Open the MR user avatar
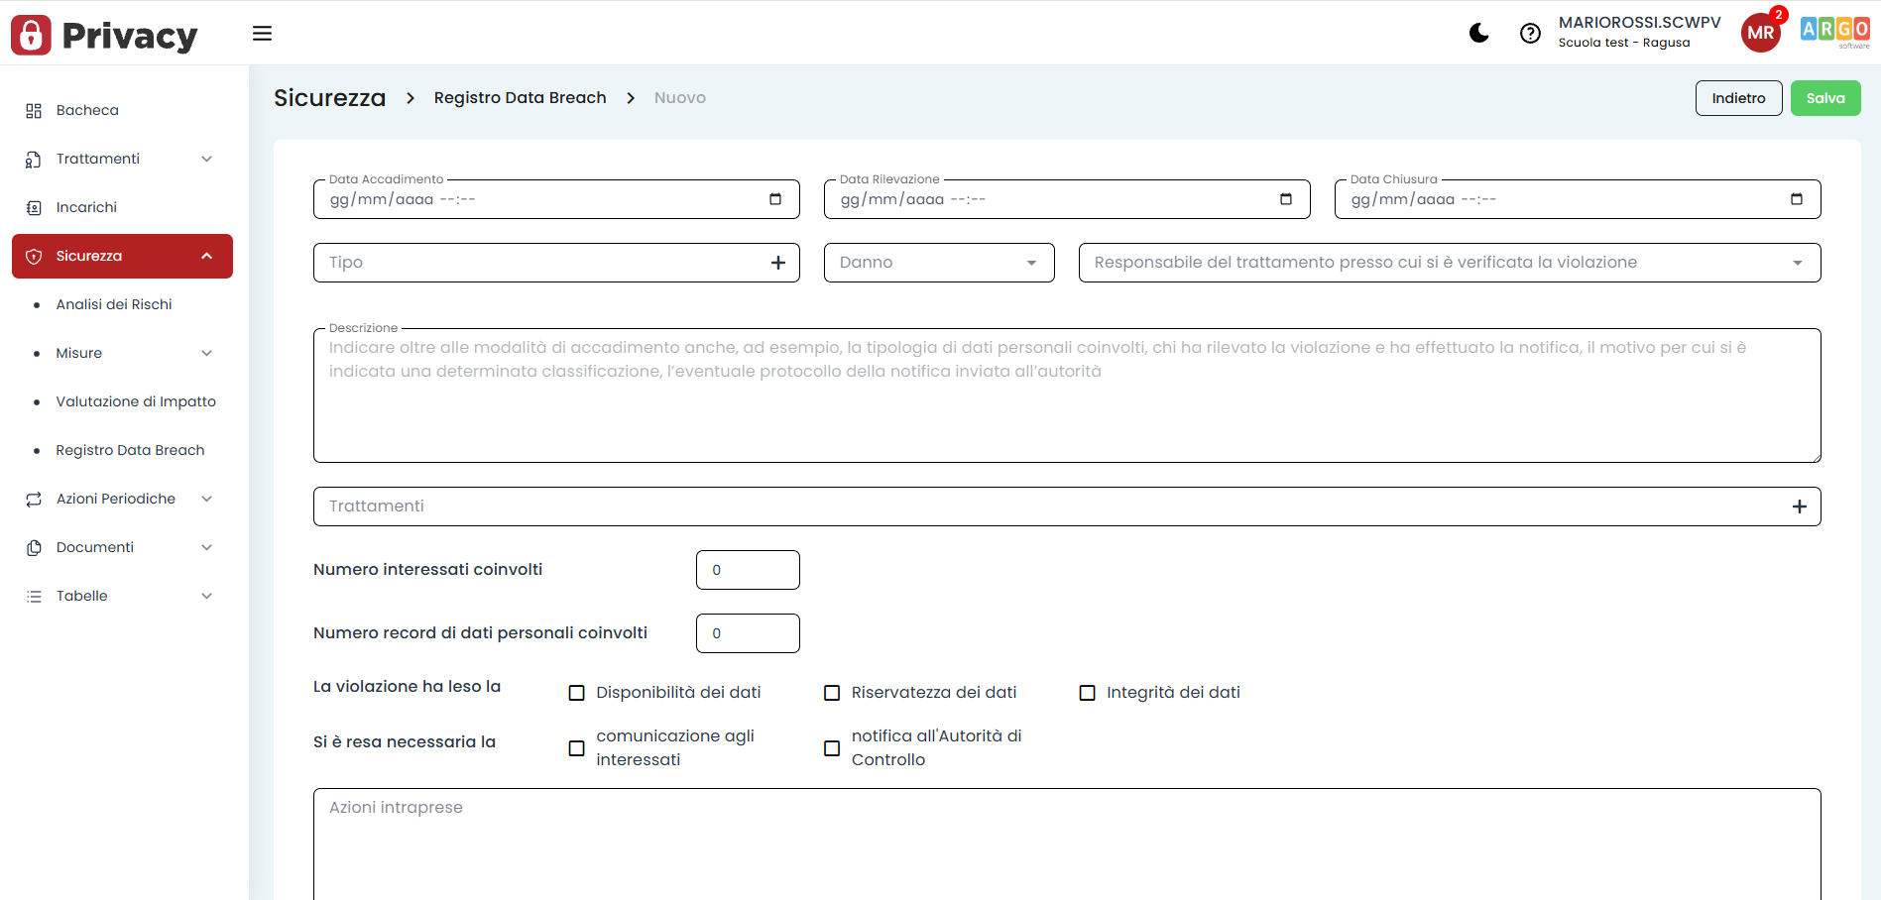The height and width of the screenshot is (900, 1881). click(x=1760, y=33)
